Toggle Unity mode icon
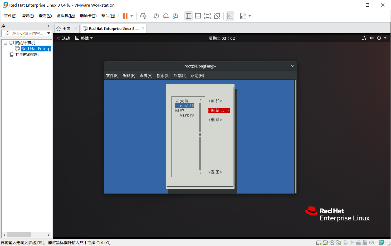The image size is (391, 246). tap(217, 16)
